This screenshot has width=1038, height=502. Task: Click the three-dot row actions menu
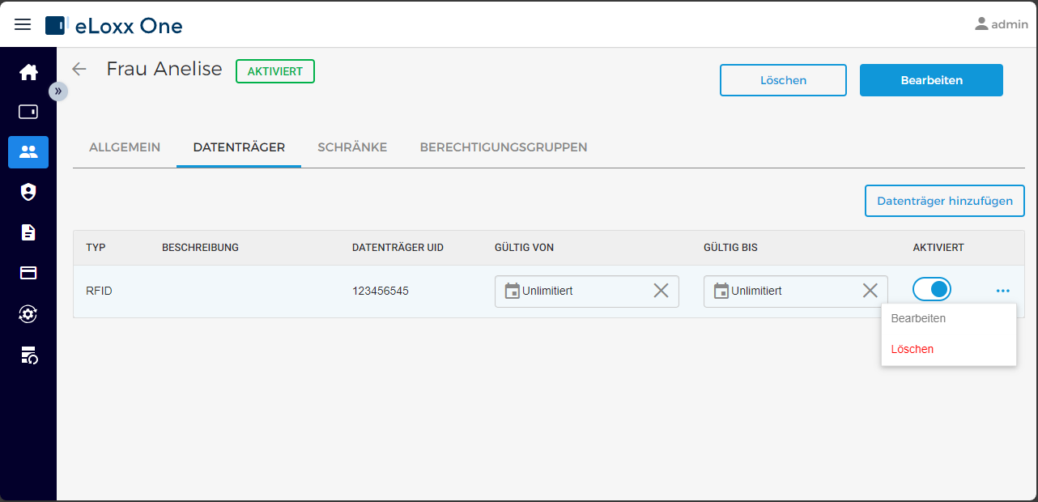coord(1003,291)
